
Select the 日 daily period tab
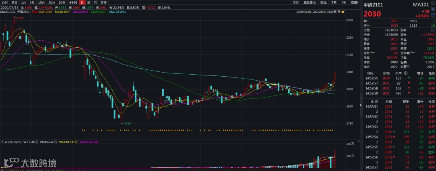click(82, 2)
